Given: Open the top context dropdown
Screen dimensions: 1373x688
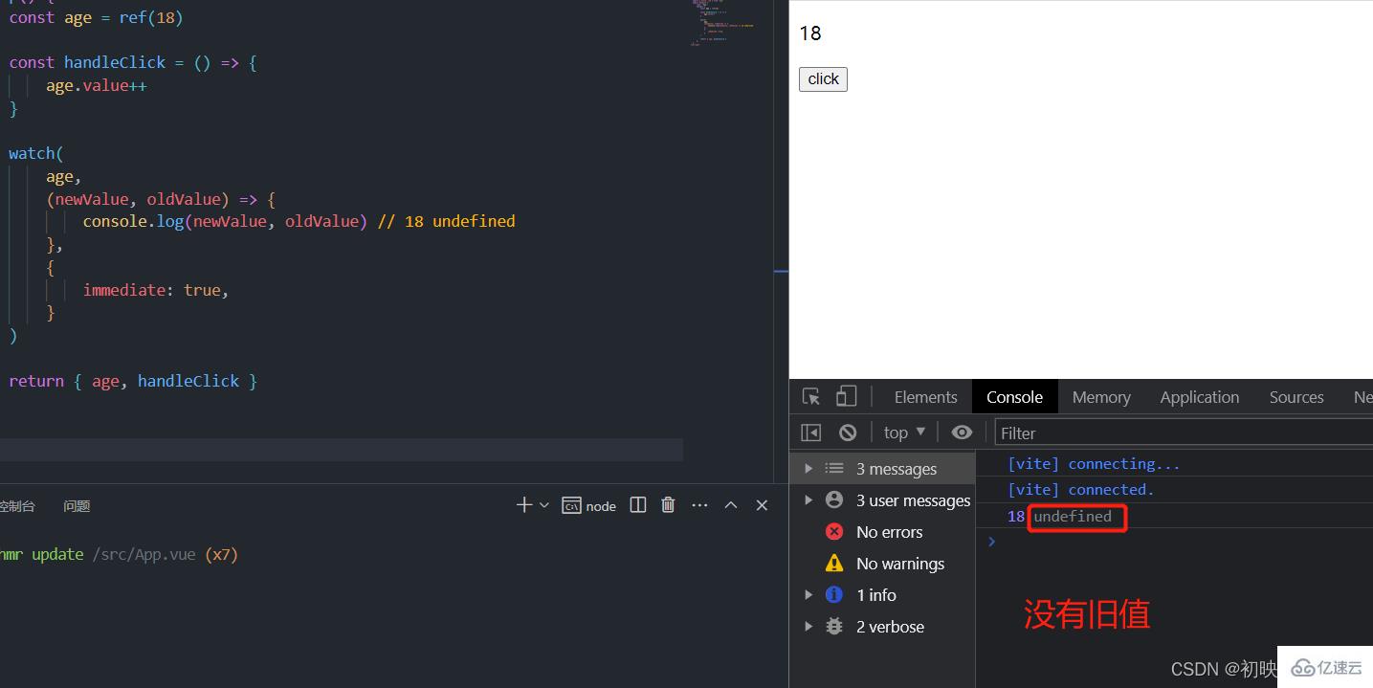Looking at the screenshot, I should 904,433.
